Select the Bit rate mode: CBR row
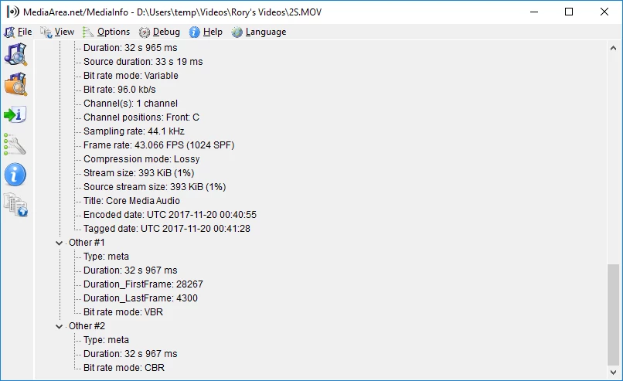The height and width of the screenshot is (381, 623). 124,368
